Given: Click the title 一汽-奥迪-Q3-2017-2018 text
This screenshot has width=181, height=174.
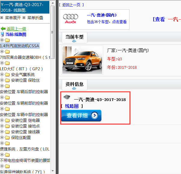Looking at the screenshot, I should (x=100, y=100).
